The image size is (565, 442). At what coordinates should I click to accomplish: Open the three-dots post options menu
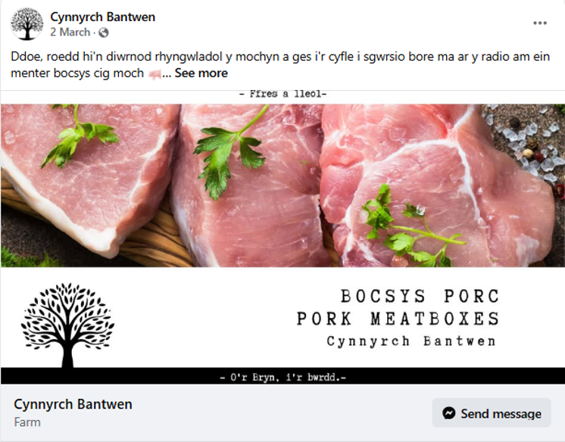(540, 23)
